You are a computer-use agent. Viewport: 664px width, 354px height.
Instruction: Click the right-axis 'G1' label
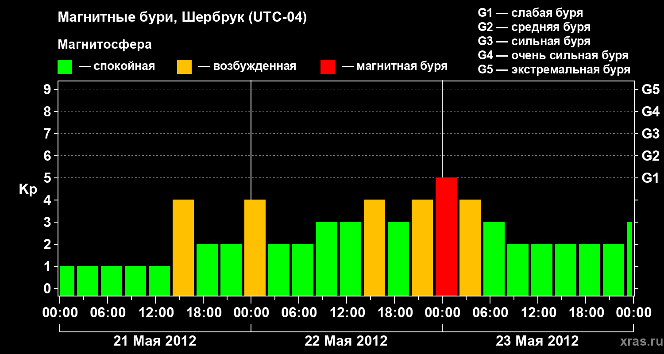point(650,178)
